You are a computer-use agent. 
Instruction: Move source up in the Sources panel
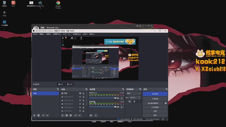point(75,115)
